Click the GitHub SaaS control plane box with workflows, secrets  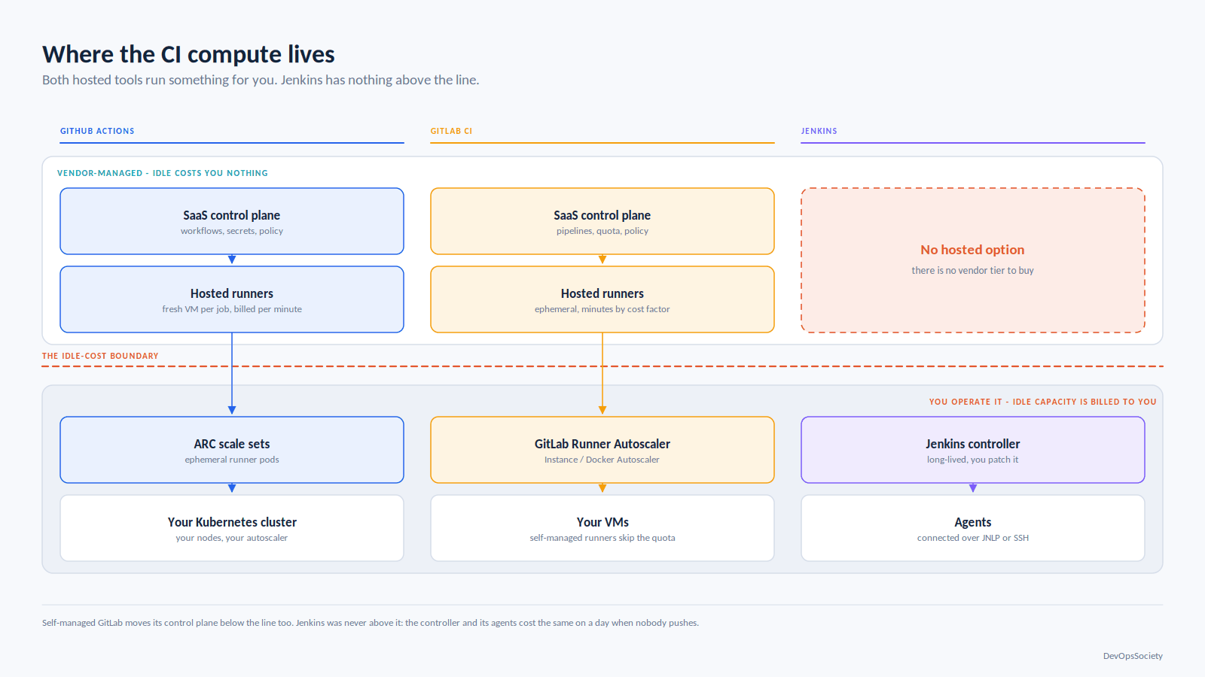tap(232, 221)
